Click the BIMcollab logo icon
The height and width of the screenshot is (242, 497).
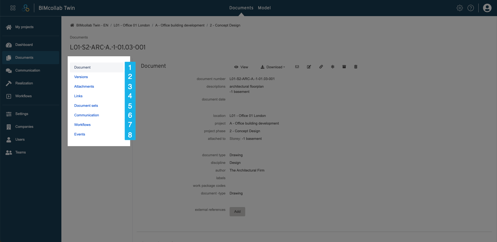[x=25, y=8]
